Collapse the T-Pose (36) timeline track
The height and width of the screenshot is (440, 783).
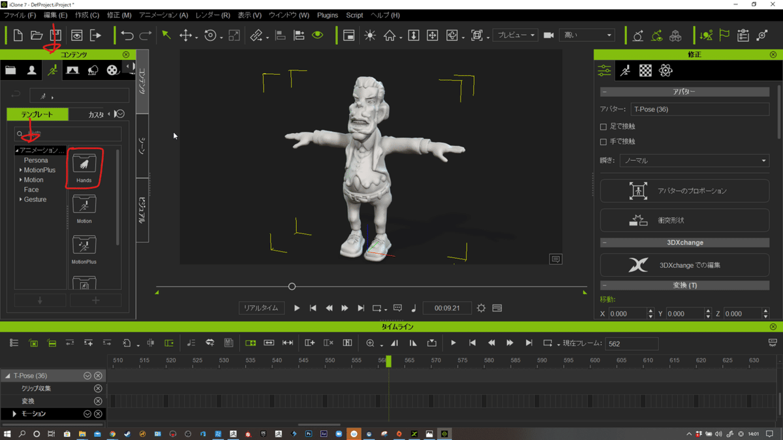(7, 376)
